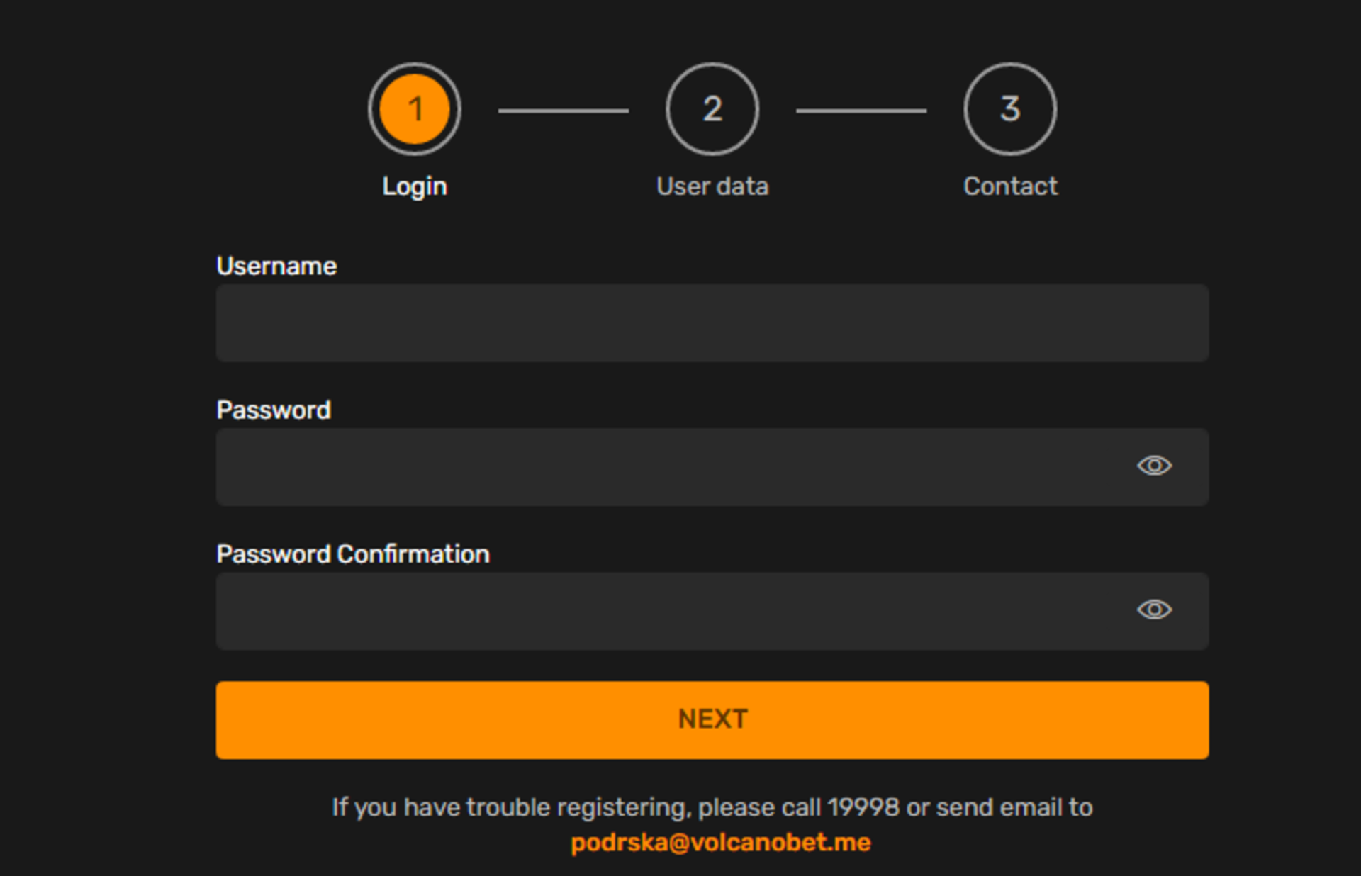The image size is (1361, 876).
Task: Focus the Username input field
Action: [x=712, y=323]
